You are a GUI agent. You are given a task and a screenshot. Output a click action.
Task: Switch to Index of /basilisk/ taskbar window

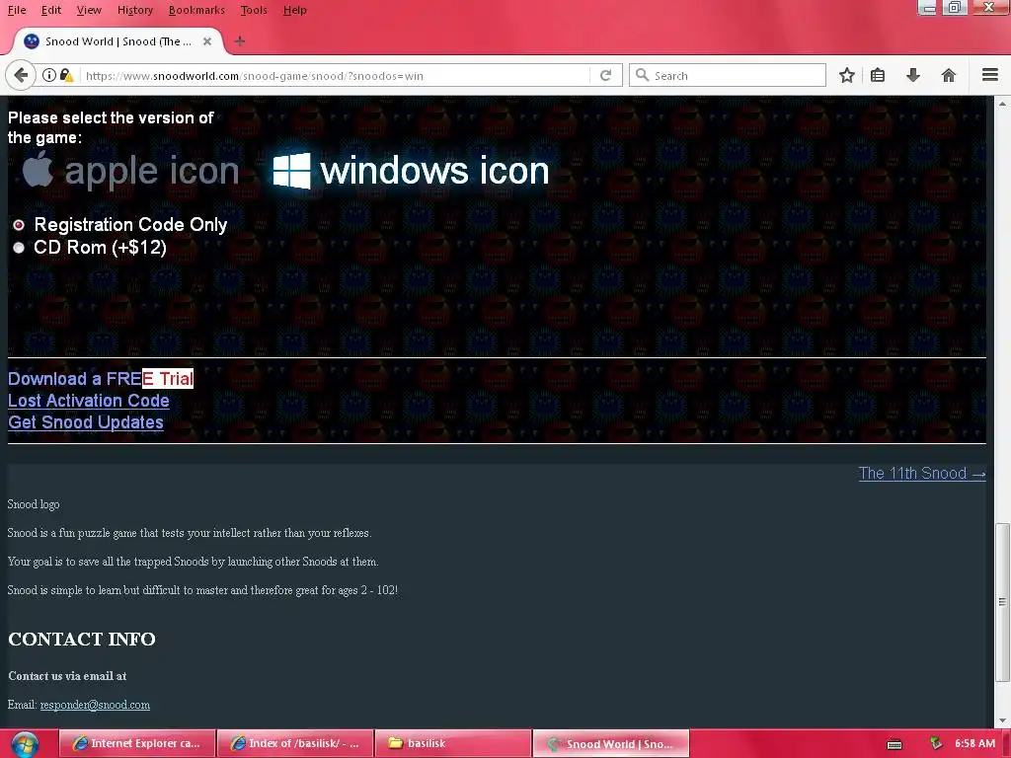295,744
